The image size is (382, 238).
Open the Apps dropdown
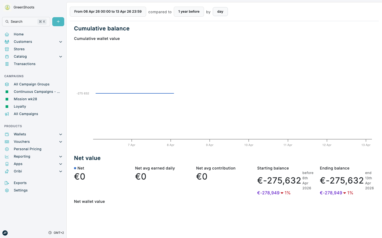click(x=60, y=164)
